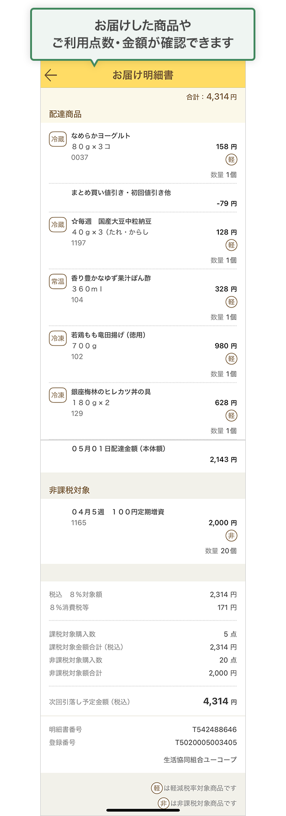Tap 軽 tax mark under 158 円
The height and width of the screenshot is (816, 286).
(x=232, y=160)
